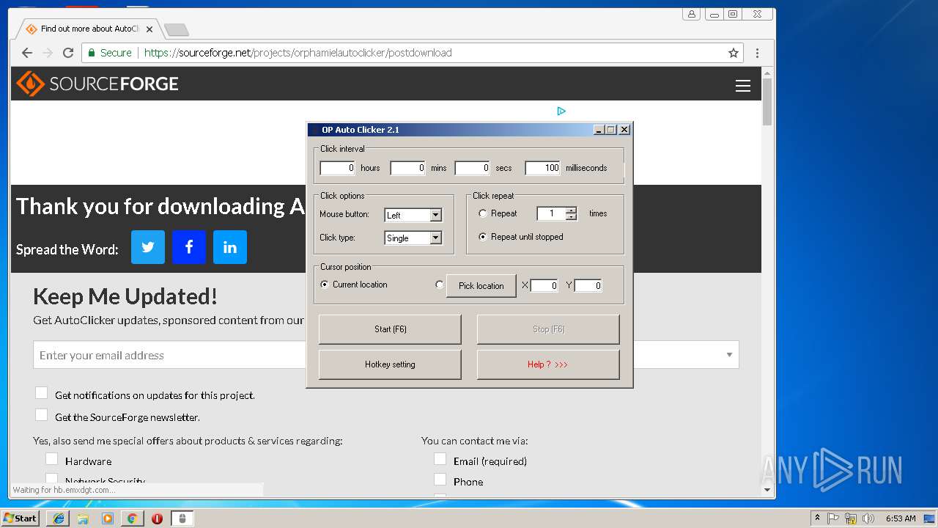Click the Chrome address bar
The image size is (938, 528).
coord(413,53)
